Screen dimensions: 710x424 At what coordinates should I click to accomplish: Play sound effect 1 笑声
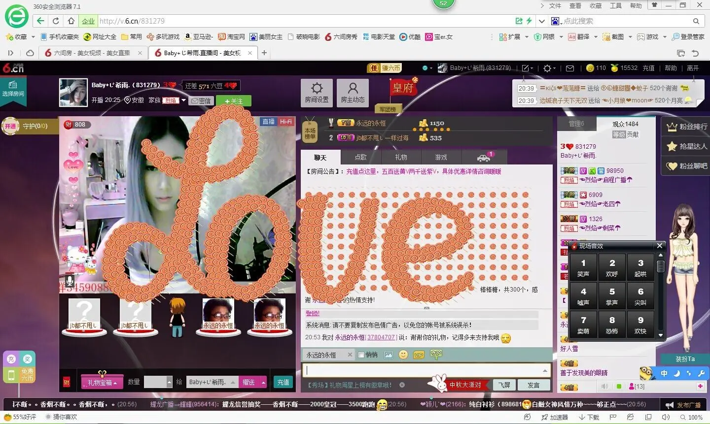(583, 267)
